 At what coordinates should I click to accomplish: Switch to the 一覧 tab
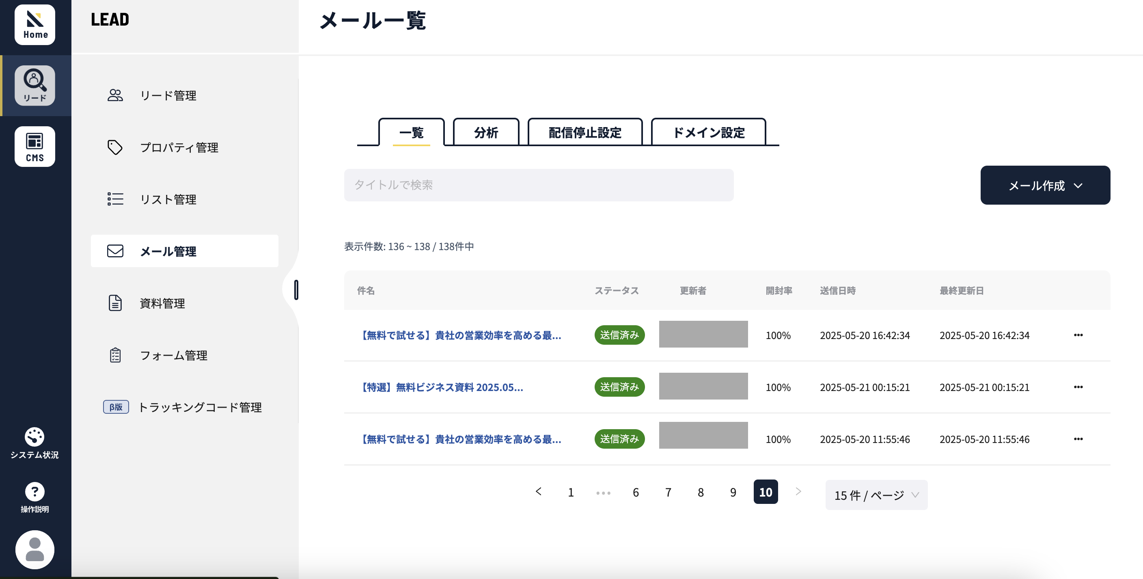[x=411, y=132]
